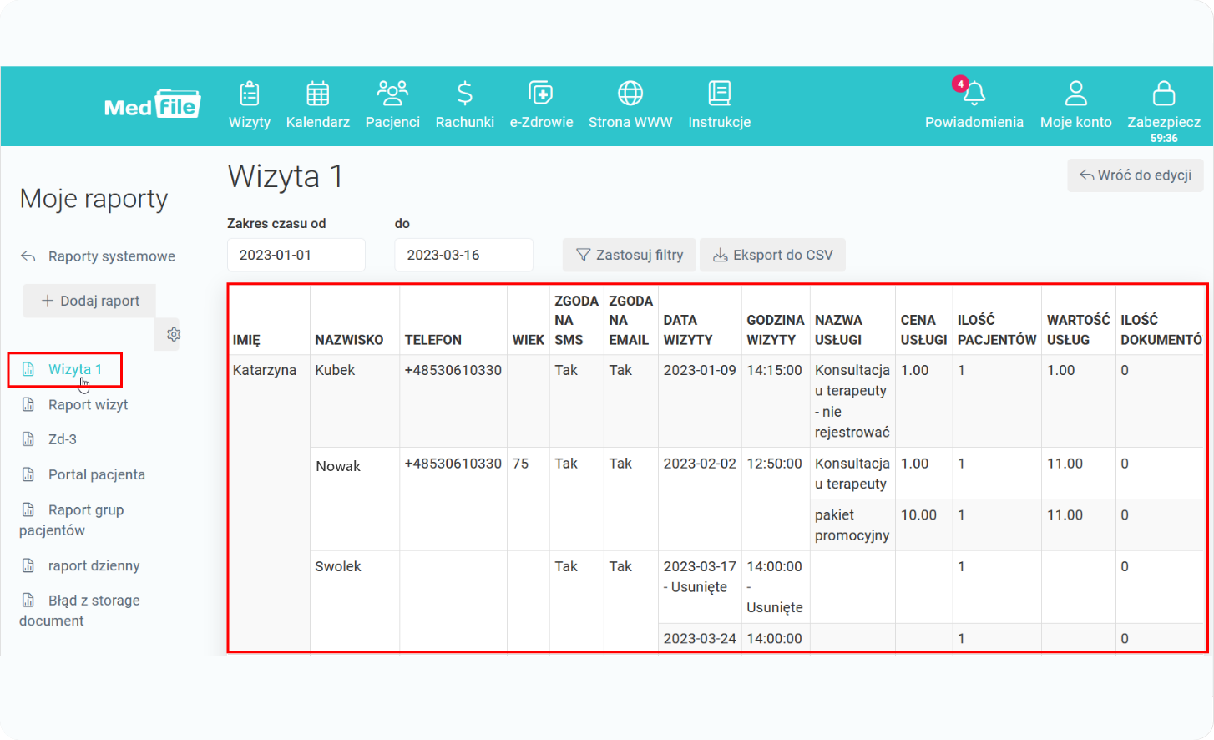
Task: Select Zd-3 report
Action: point(63,439)
